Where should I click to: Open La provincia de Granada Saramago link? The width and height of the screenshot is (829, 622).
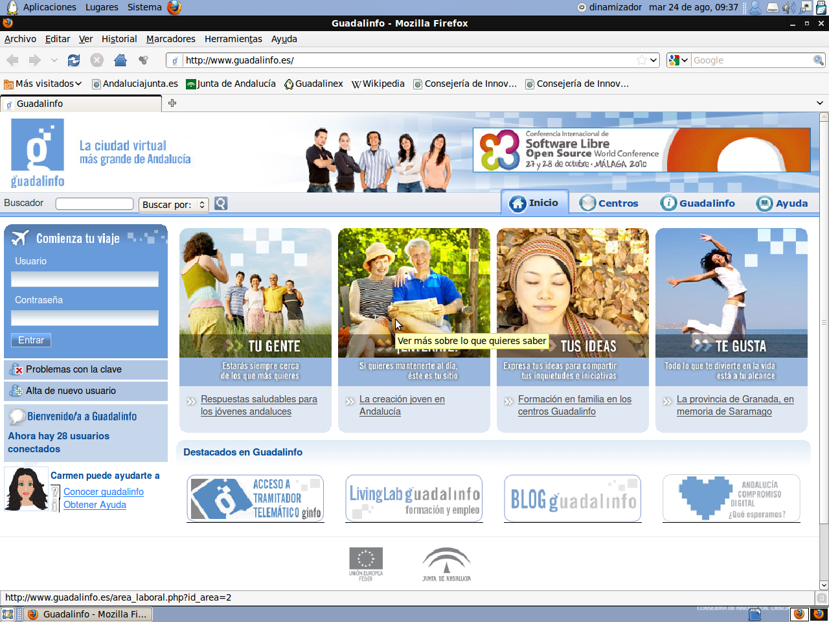735,406
